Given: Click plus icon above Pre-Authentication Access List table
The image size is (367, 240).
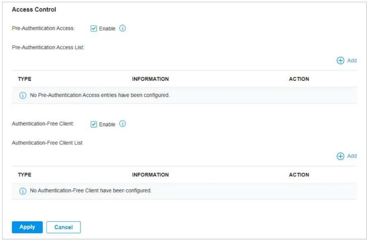Looking at the screenshot, I should (341, 61).
